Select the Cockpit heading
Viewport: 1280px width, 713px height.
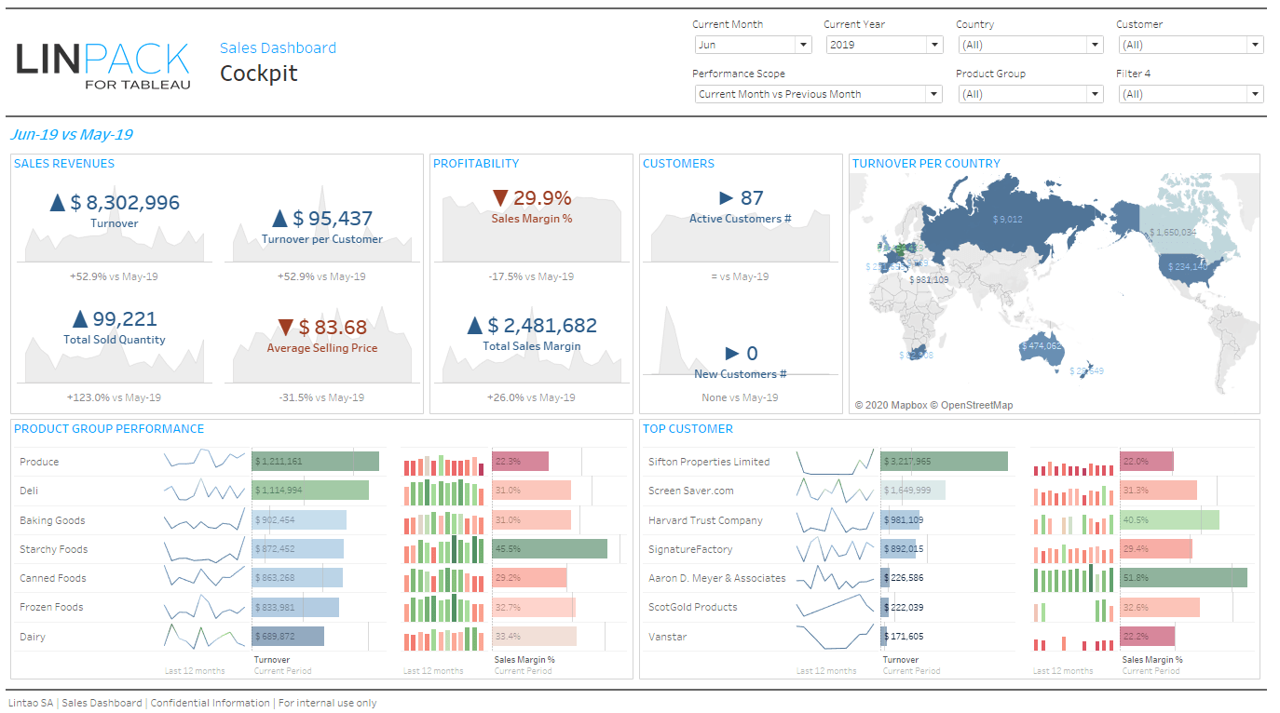coord(258,73)
